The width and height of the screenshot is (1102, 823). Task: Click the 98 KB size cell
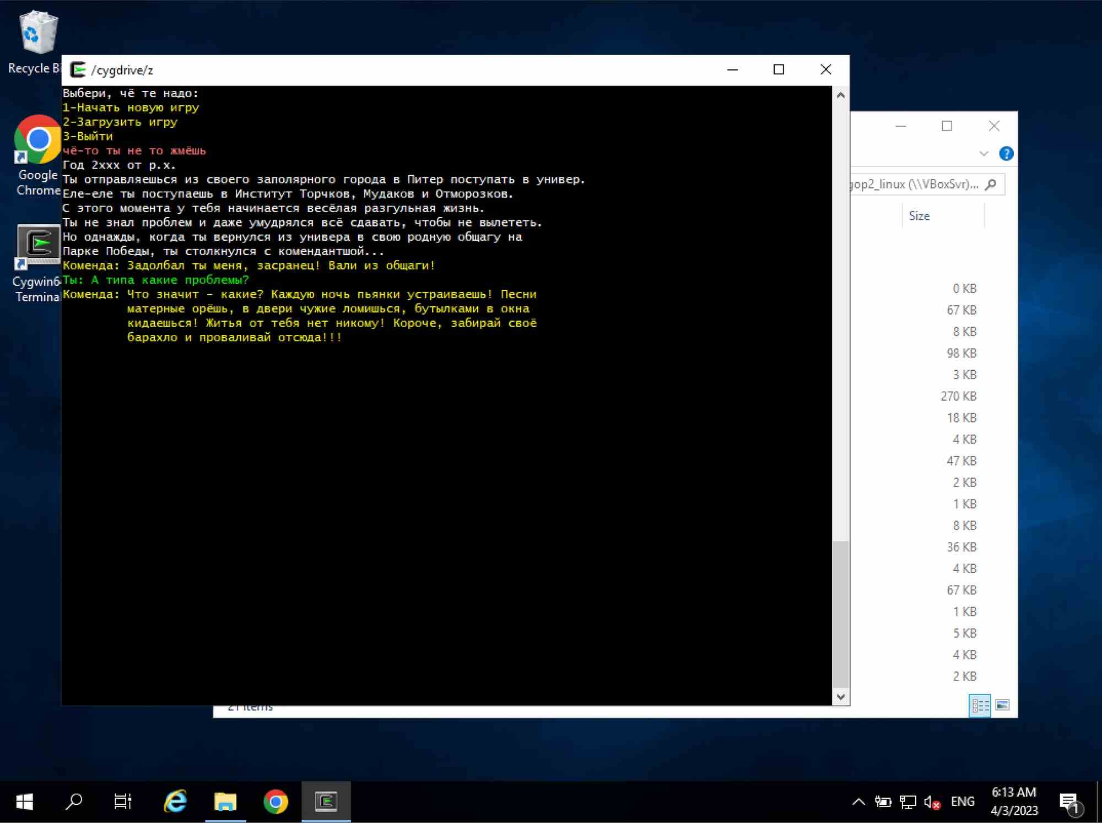961,353
